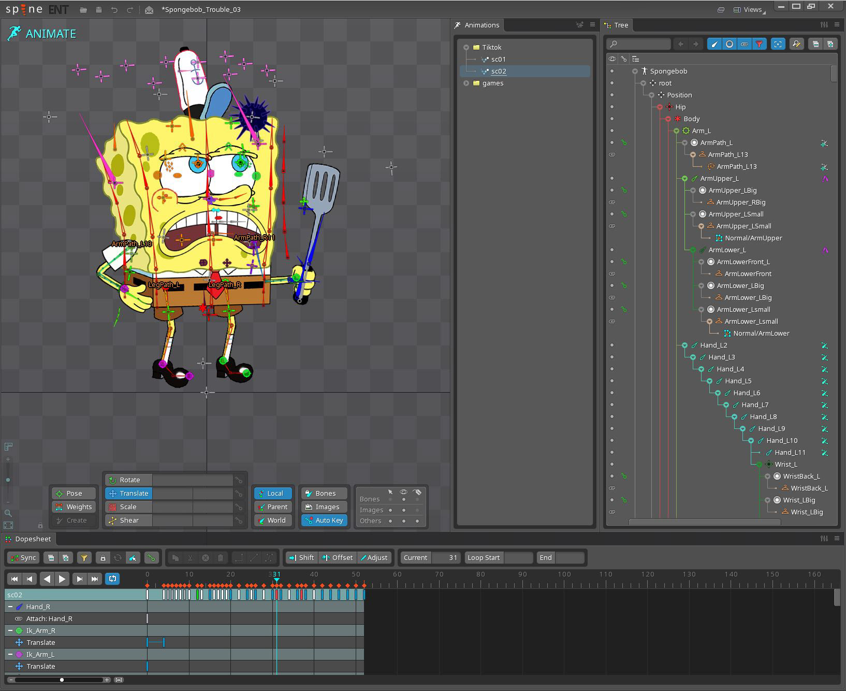This screenshot has height=691, width=846.
Task: Toggle the loop playback button
Action: point(112,579)
